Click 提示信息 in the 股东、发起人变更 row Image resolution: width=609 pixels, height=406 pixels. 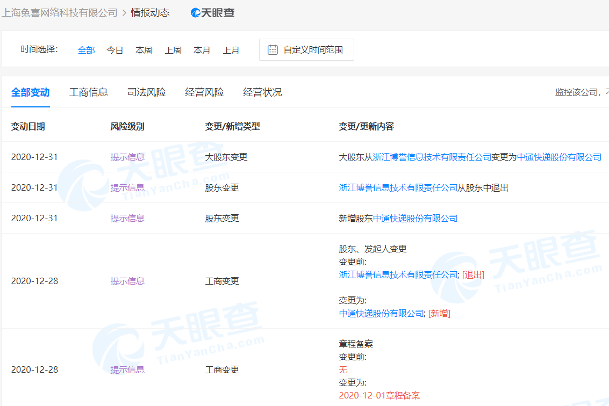[x=127, y=281]
